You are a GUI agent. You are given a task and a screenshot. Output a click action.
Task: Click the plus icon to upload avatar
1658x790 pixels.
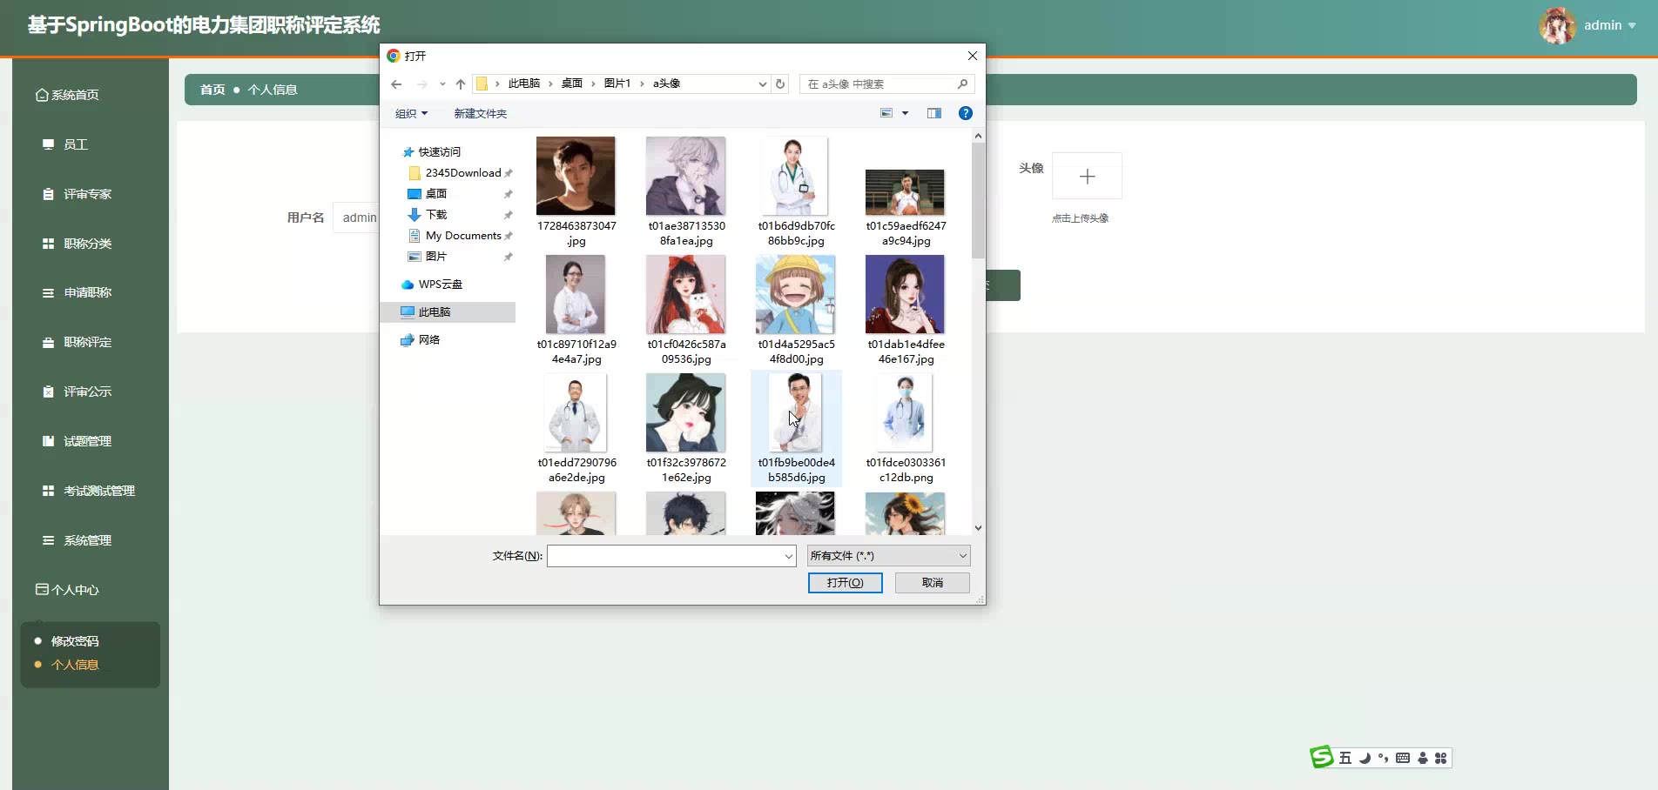click(x=1087, y=177)
